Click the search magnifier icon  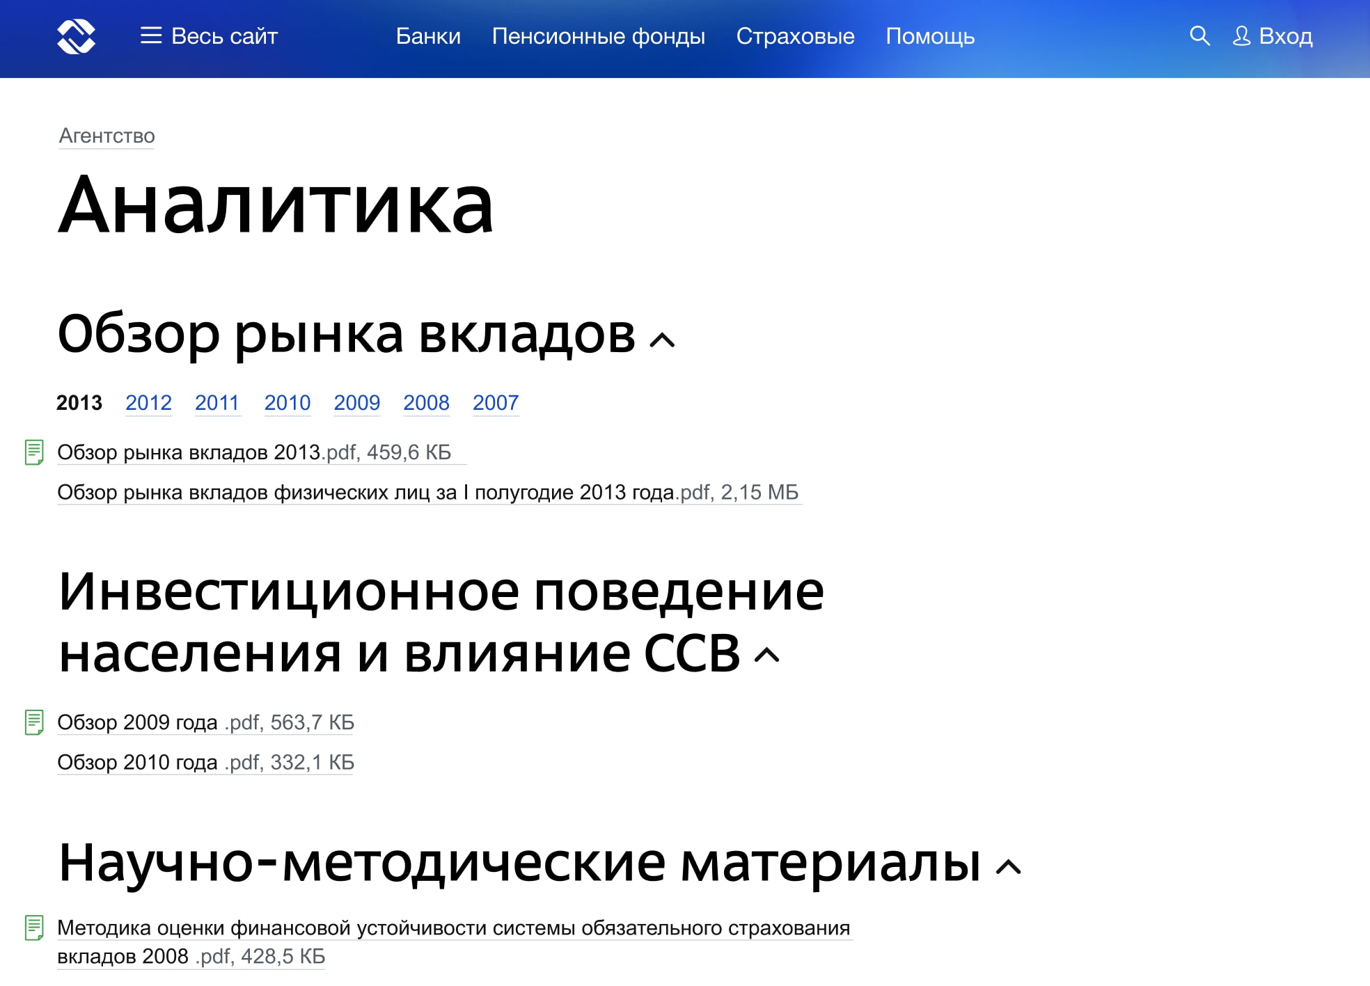pos(1199,36)
